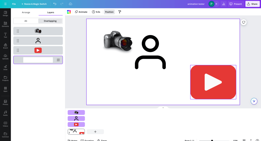Open profile avatar P
Image resolution: width=261 pixels, height=141 pixels.
(212, 4)
